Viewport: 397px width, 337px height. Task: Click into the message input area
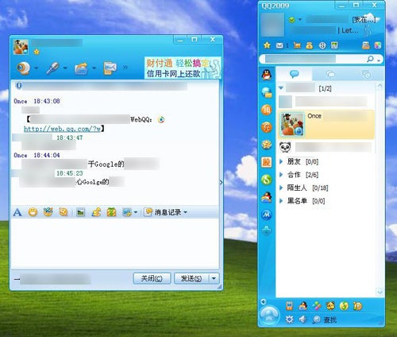point(115,243)
